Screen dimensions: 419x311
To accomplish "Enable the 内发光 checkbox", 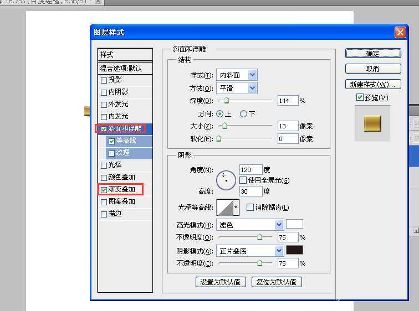I will coord(104,117).
